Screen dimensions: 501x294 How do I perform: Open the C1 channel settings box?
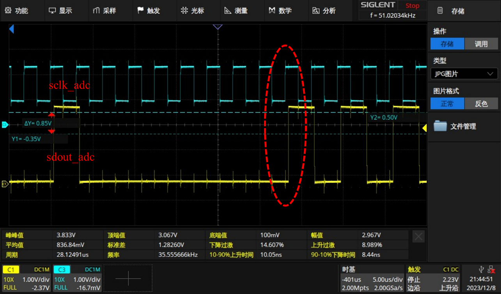pos(27,279)
